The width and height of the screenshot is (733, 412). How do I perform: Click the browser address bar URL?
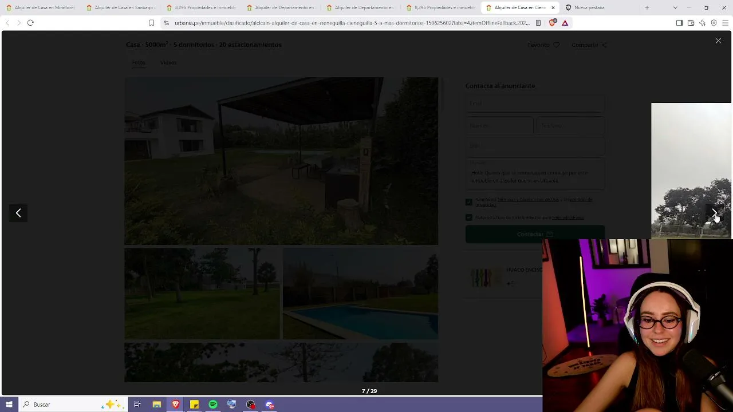[352, 23]
